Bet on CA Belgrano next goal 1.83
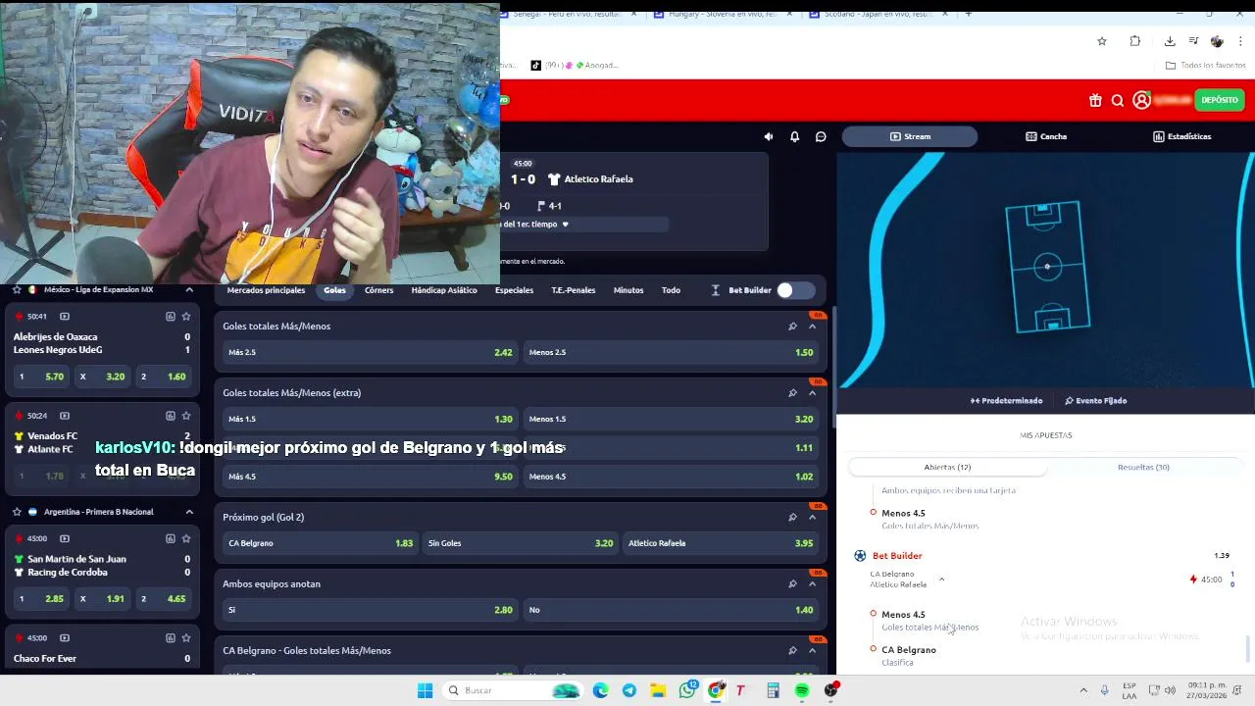 (x=320, y=543)
